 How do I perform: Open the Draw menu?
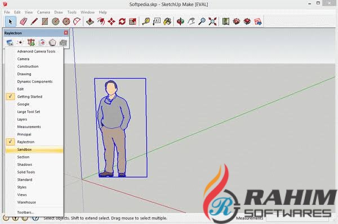point(59,12)
